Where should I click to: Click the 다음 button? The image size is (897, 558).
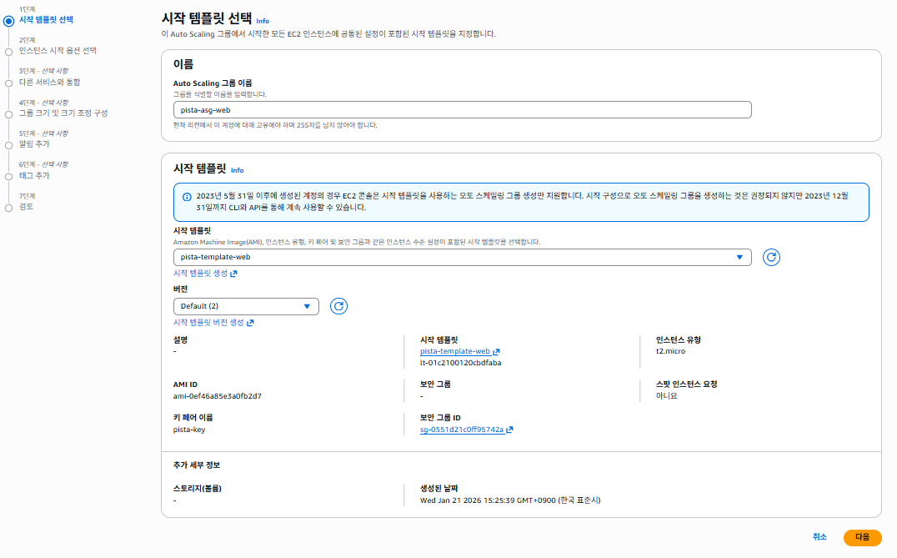(862, 537)
